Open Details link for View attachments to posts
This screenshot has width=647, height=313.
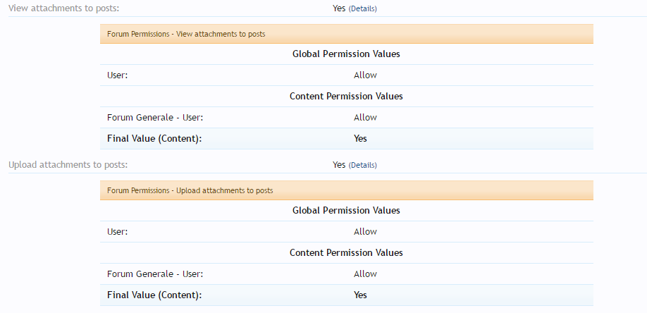(x=363, y=8)
